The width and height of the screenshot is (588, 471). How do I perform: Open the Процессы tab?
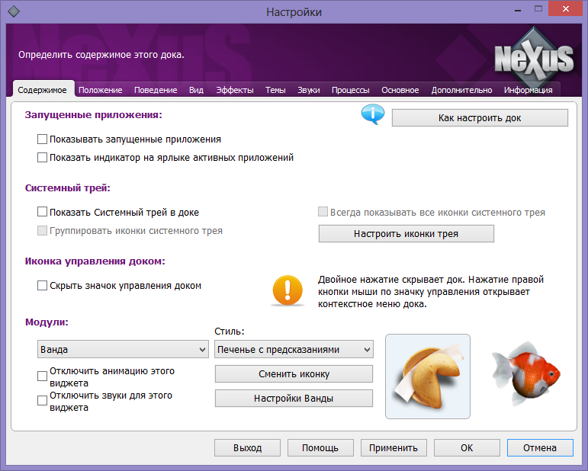pyautogui.click(x=351, y=90)
